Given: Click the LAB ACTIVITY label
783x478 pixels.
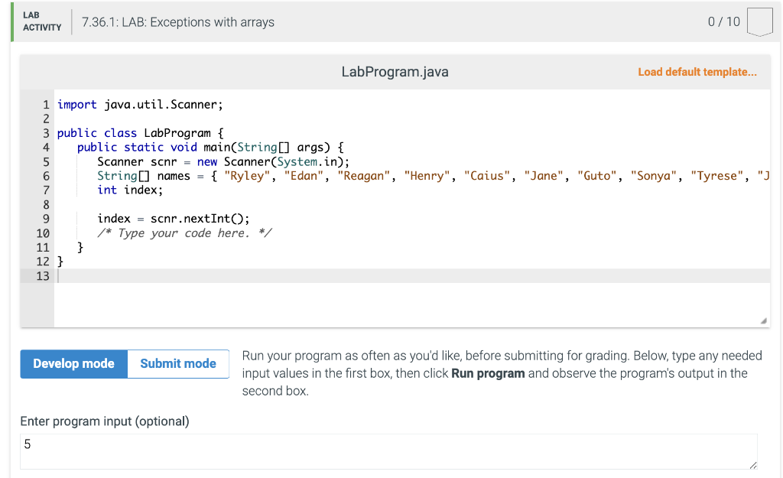Looking at the screenshot, I should click(42, 21).
